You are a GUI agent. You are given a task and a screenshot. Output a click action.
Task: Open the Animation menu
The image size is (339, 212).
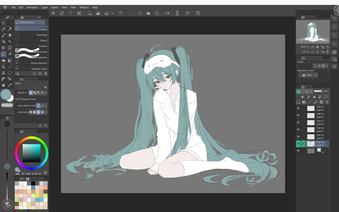(32, 7)
